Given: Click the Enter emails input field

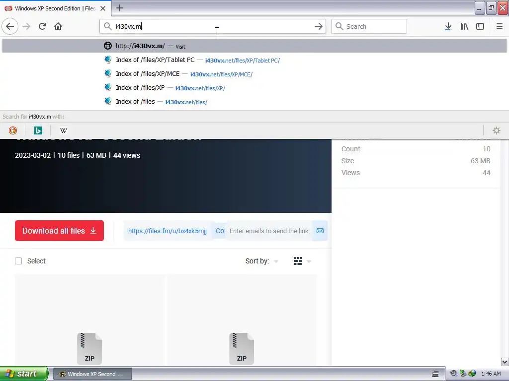Looking at the screenshot, I should (269, 231).
